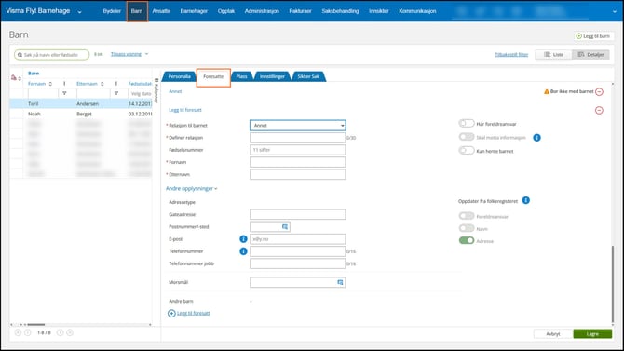The image size is (624, 351).
Task: Show info for 'Oppdater fra folkeregisteret'
Action: point(525,200)
